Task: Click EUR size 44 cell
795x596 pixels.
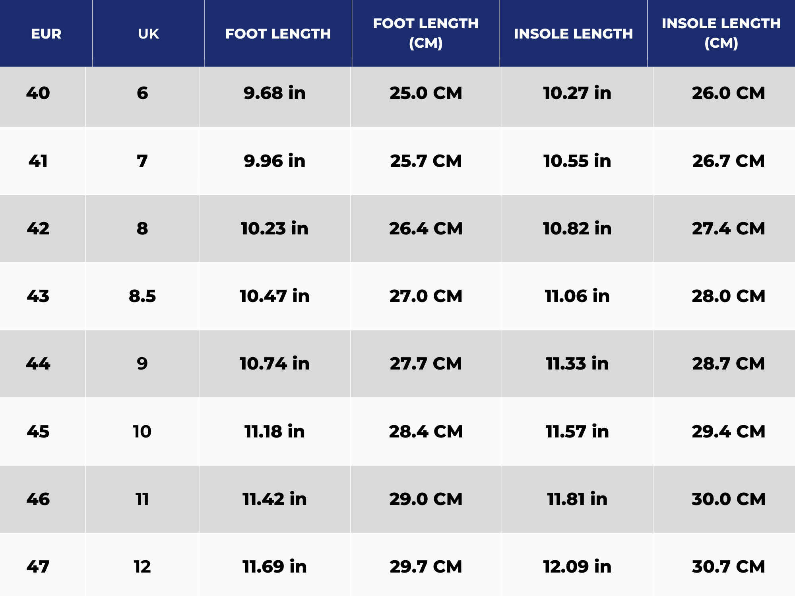Action: [x=38, y=364]
